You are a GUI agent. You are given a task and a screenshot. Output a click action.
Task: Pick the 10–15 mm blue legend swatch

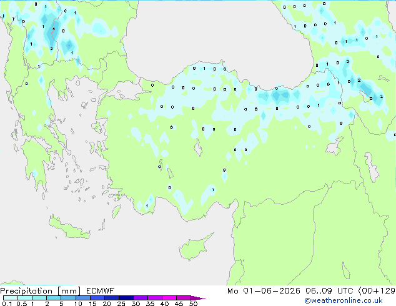[83, 298]
